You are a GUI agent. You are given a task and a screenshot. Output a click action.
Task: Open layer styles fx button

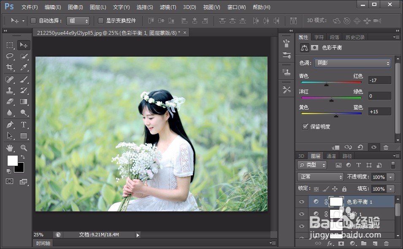click(x=330, y=244)
